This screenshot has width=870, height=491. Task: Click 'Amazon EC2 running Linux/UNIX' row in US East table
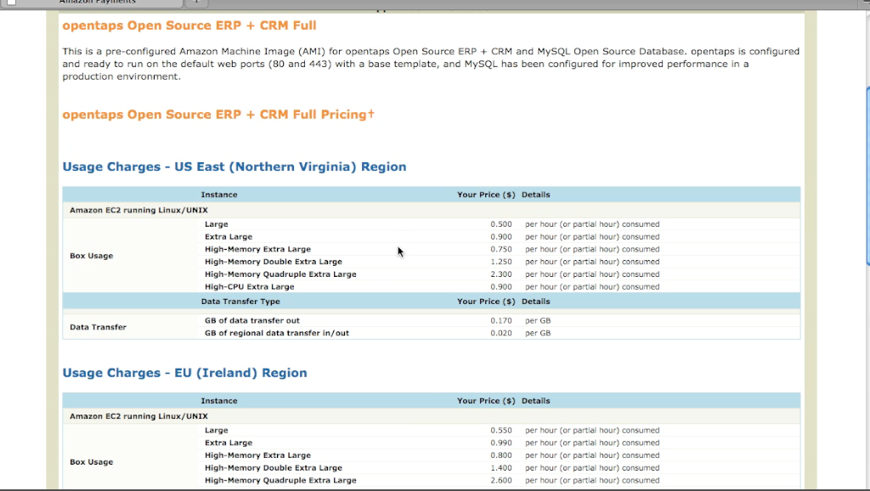click(431, 211)
